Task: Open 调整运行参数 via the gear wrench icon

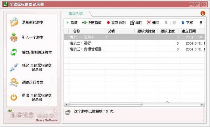Action: click(x=14, y=82)
